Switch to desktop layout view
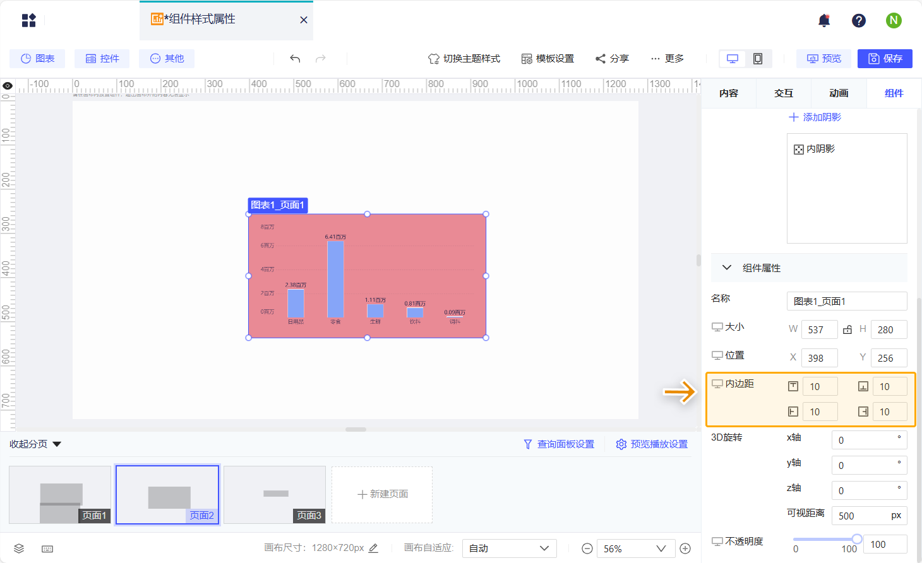This screenshot has height=563, width=922. [733, 59]
